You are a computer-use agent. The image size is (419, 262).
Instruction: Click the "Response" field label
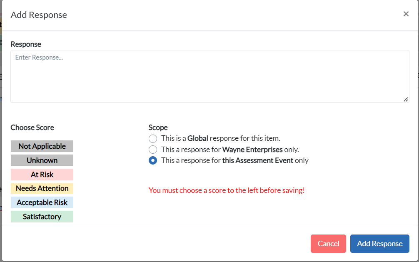pos(26,44)
